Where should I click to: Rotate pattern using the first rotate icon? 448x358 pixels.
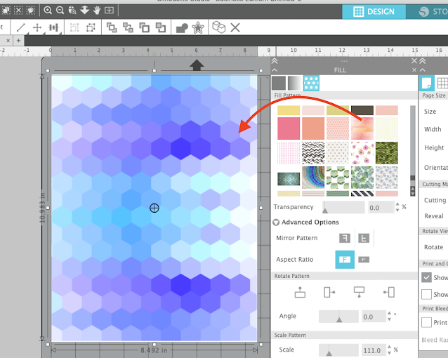click(300, 292)
